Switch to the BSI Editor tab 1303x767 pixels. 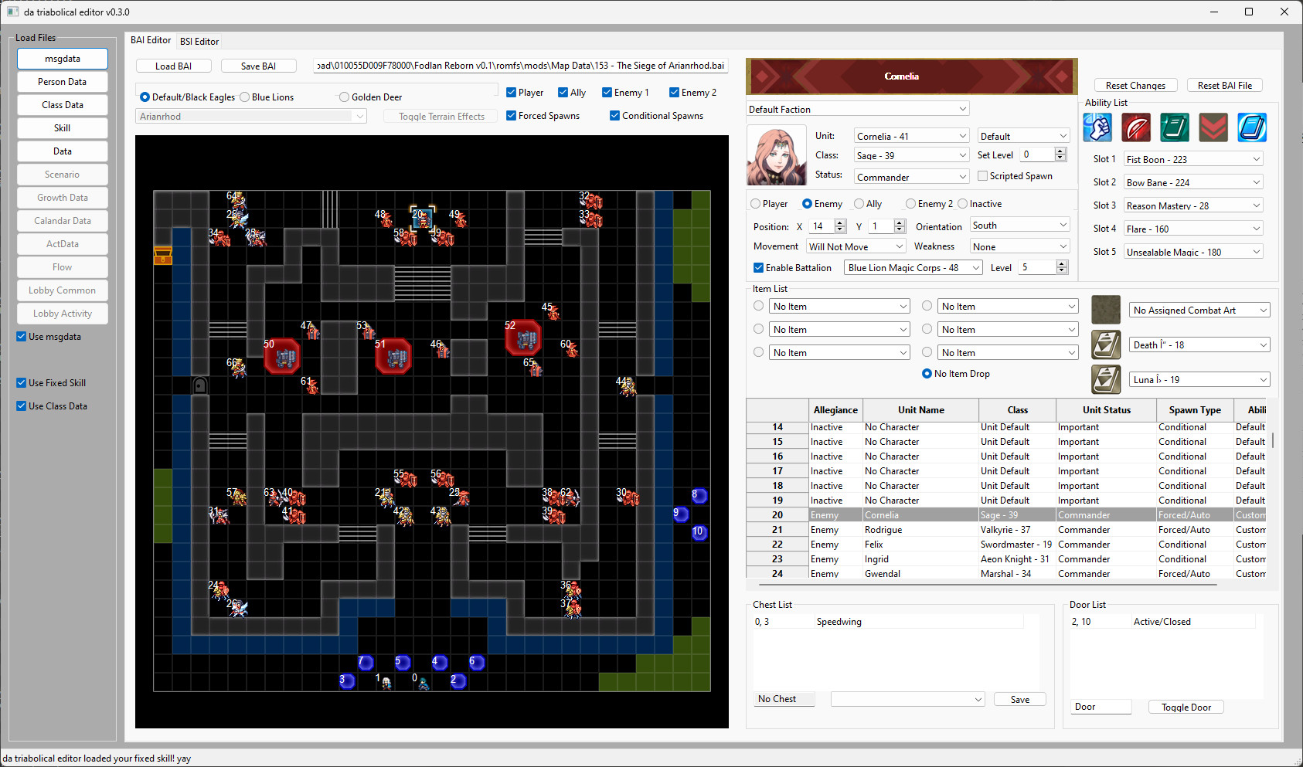tap(199, 40)
